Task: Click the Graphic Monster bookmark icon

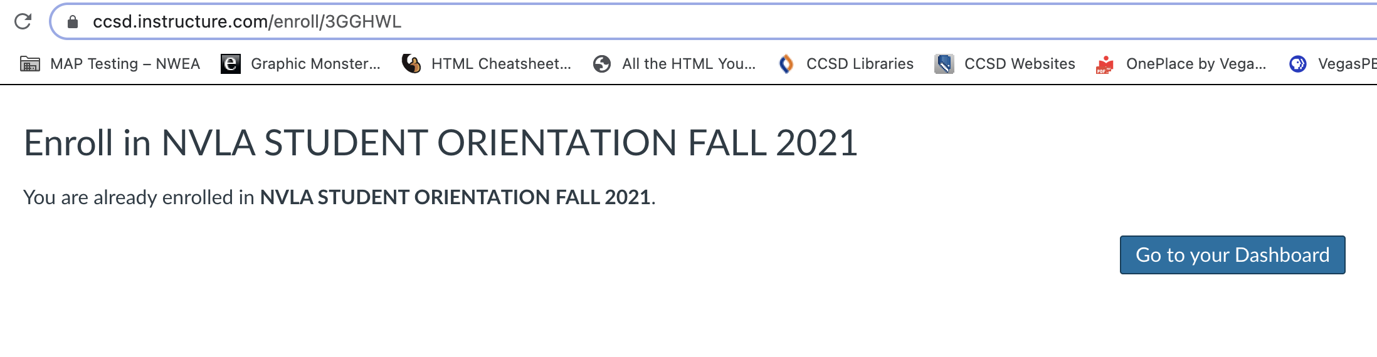Action: click(x=231, y=64)
